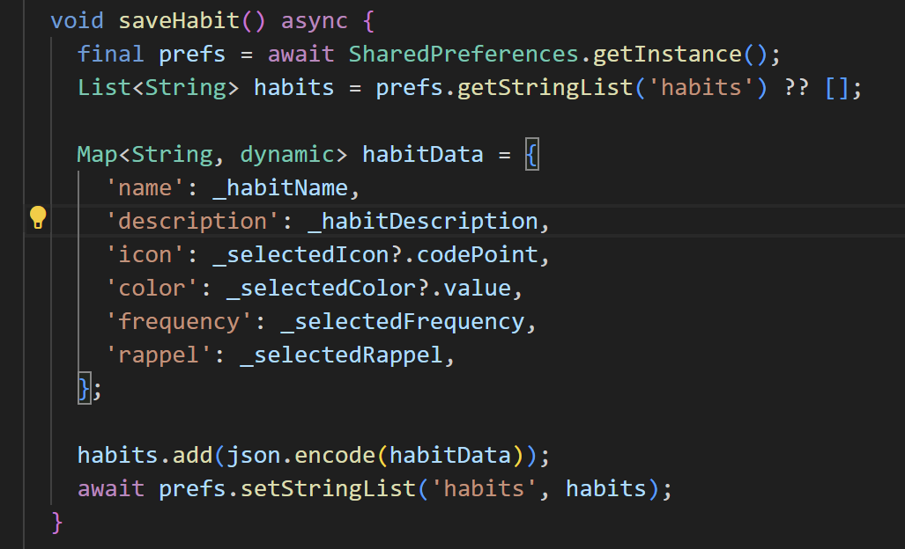Click the habitData variable declaration
905x549 pixels.
coord(423,154)
